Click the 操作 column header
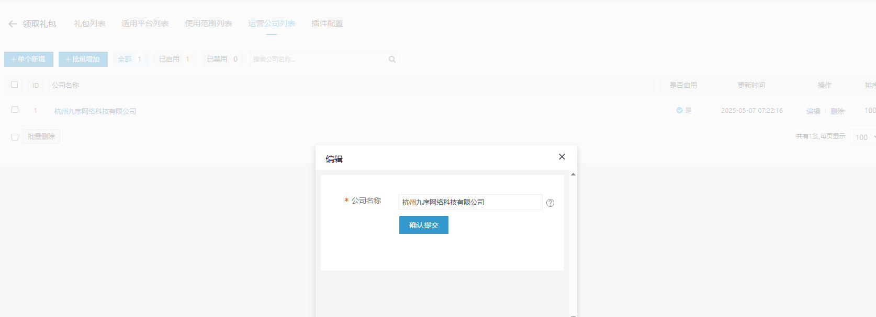This screenshot has height=317, width=876. pyautogui.click(x=825, y=85)
